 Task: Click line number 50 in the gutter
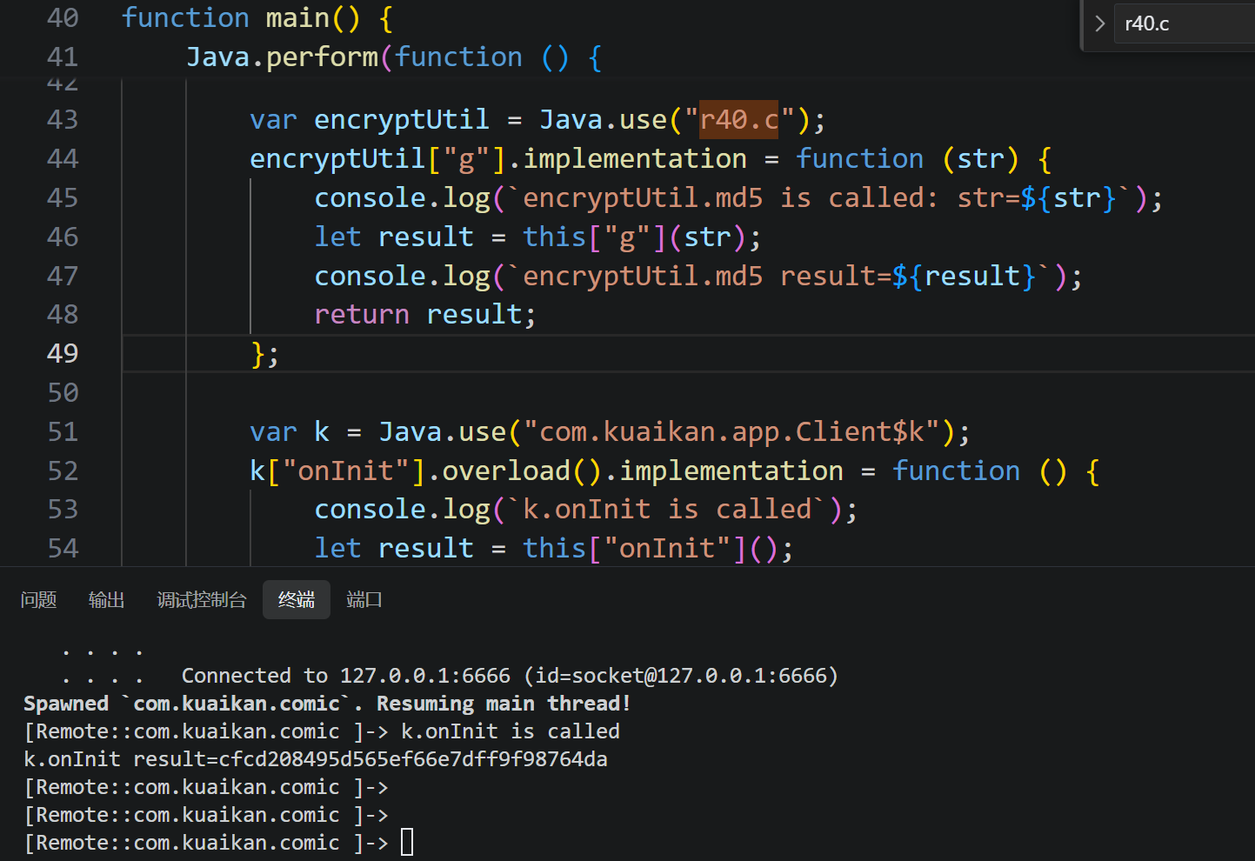[63, 393]
